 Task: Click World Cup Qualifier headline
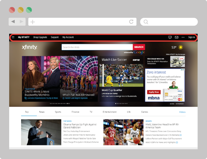[112, 90]
